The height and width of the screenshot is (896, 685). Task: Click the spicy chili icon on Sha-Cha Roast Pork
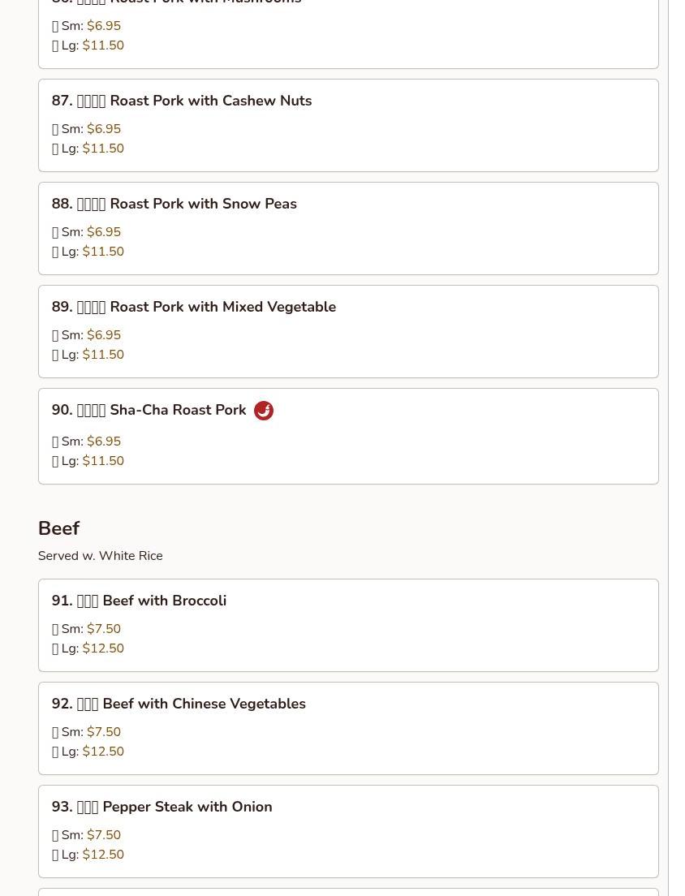(264, 411)
